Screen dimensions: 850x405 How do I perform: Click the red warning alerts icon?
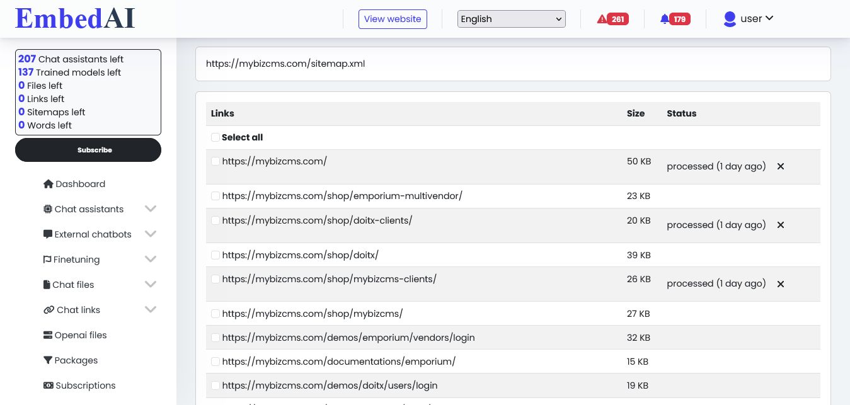(602, 19)
